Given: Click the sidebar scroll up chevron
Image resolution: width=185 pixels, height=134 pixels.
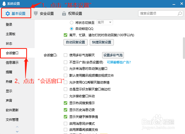Looking at the screenshot, I should [x=17, y=127].
